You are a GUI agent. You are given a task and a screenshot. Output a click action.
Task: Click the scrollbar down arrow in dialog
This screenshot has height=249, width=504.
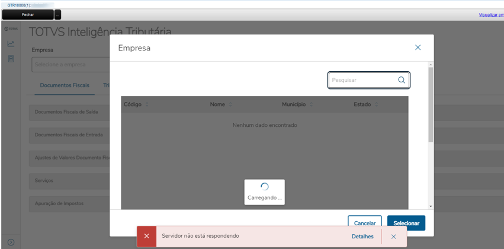[x=431, y=206]
